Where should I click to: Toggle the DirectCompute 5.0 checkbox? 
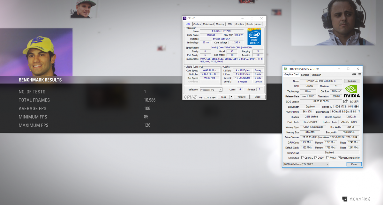339,158
